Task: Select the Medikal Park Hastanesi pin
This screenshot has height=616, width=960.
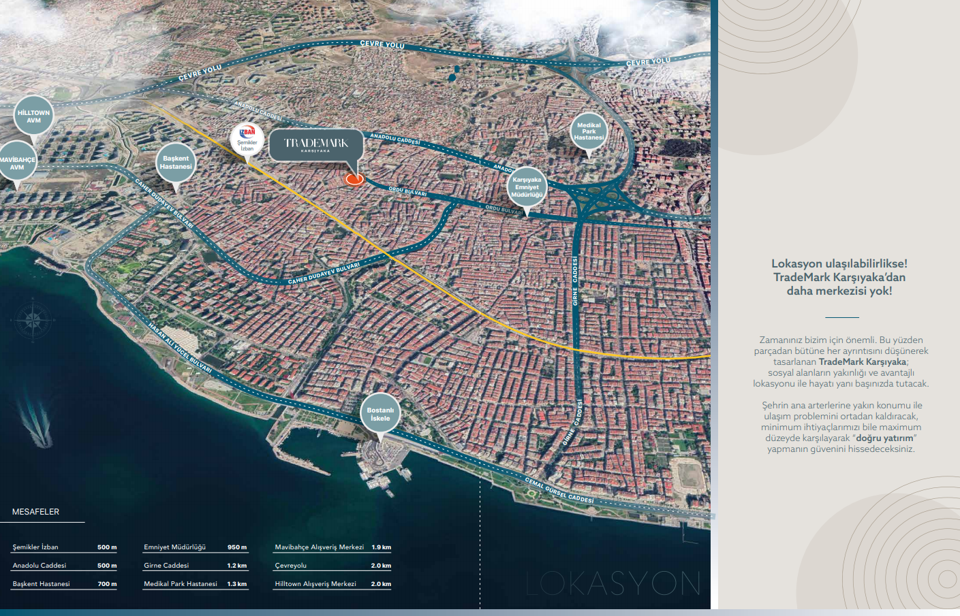Action: click(x=588, y=131)
